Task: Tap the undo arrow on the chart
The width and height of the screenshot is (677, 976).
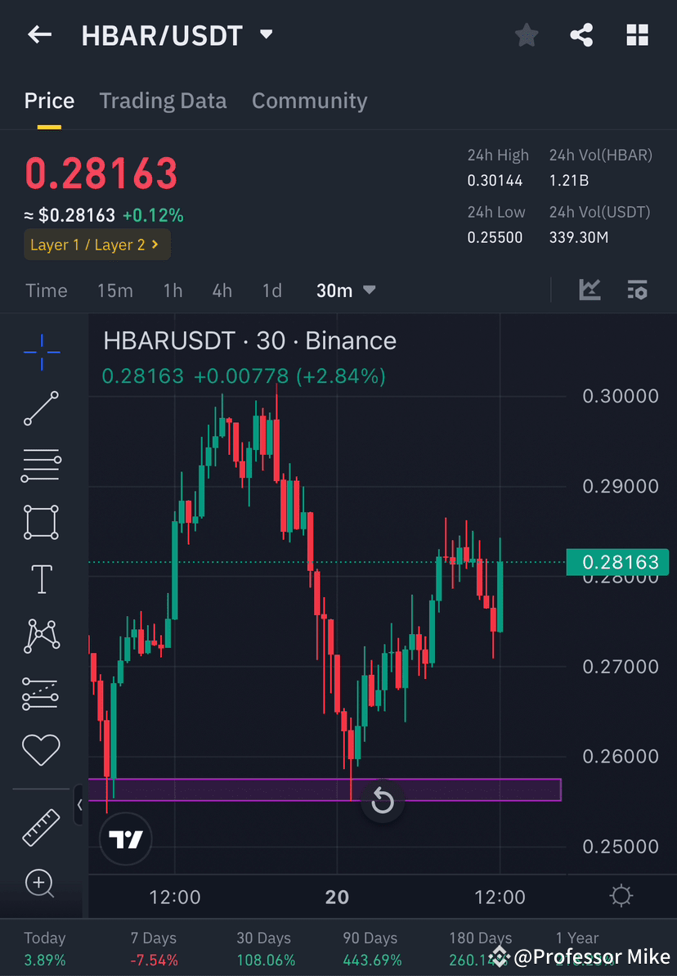Action: pyautogui.click(x=383, y=801)
